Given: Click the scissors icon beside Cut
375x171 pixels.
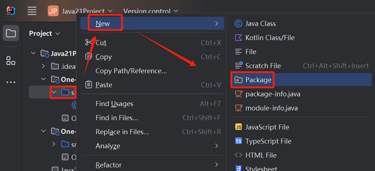Looking at the screenshot, I should click(88, 43).
